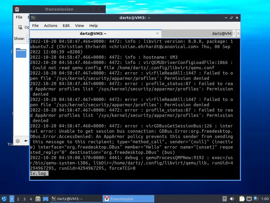Click 'virGDBusGetSessionBus:126' in the terminal output
Screen dimensions: 270x203
tap(179, 126)
